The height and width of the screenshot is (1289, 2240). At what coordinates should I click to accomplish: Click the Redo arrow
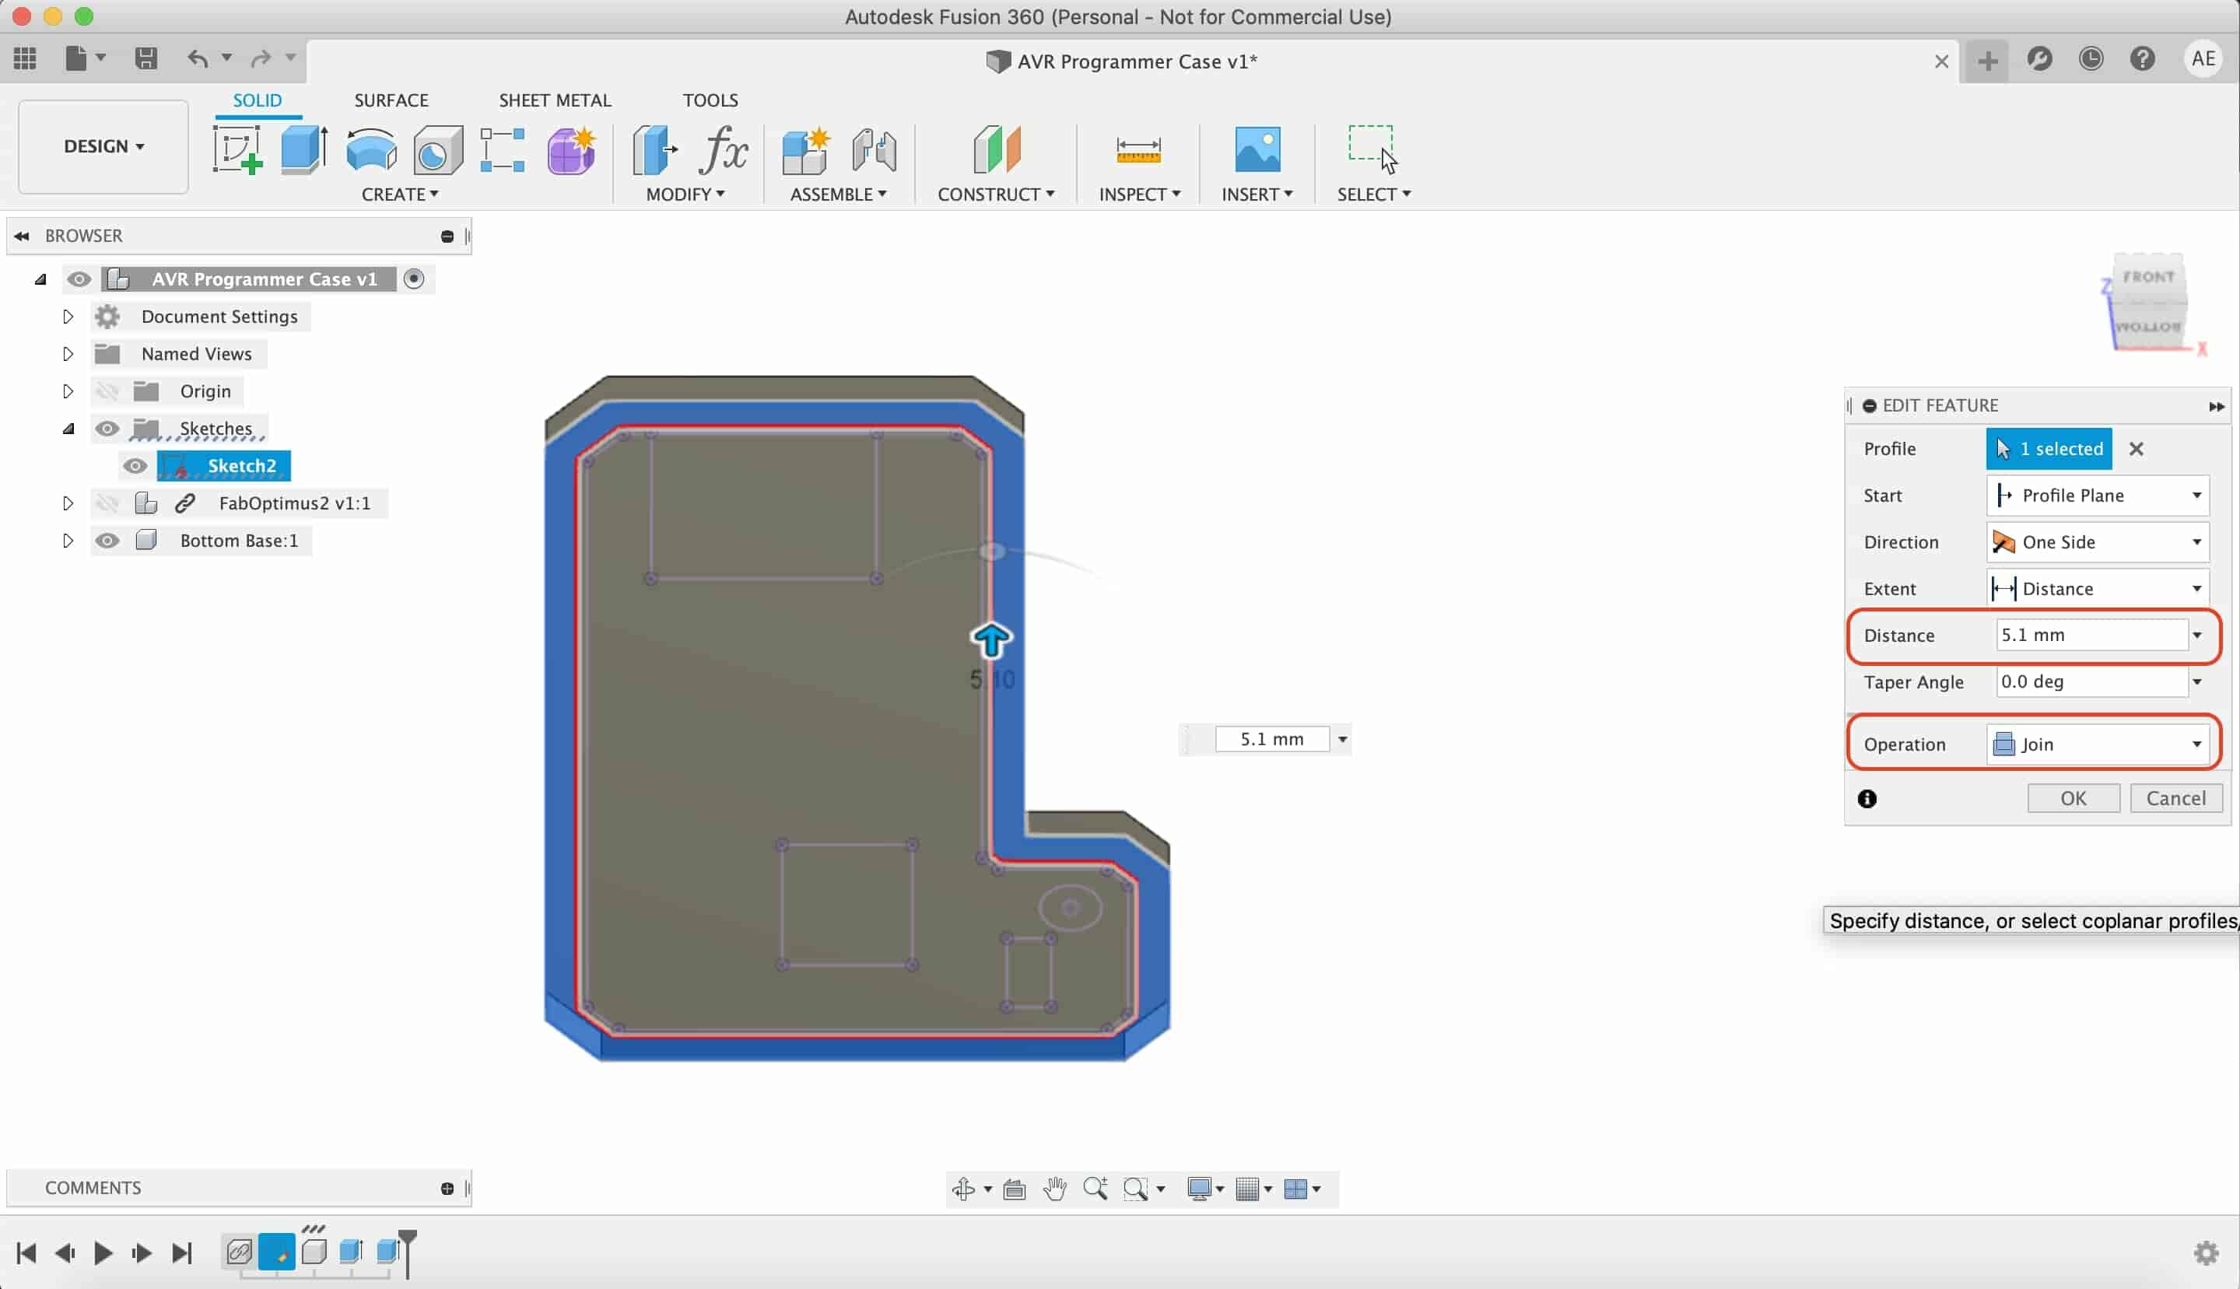[261, 58]
